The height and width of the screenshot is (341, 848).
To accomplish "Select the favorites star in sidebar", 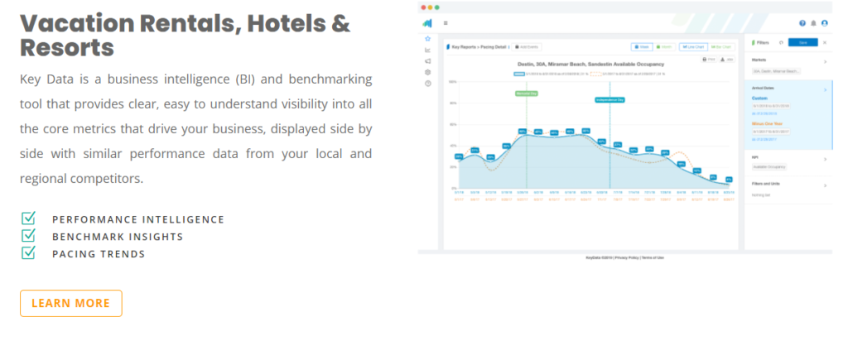I will [x=428, y=39].
